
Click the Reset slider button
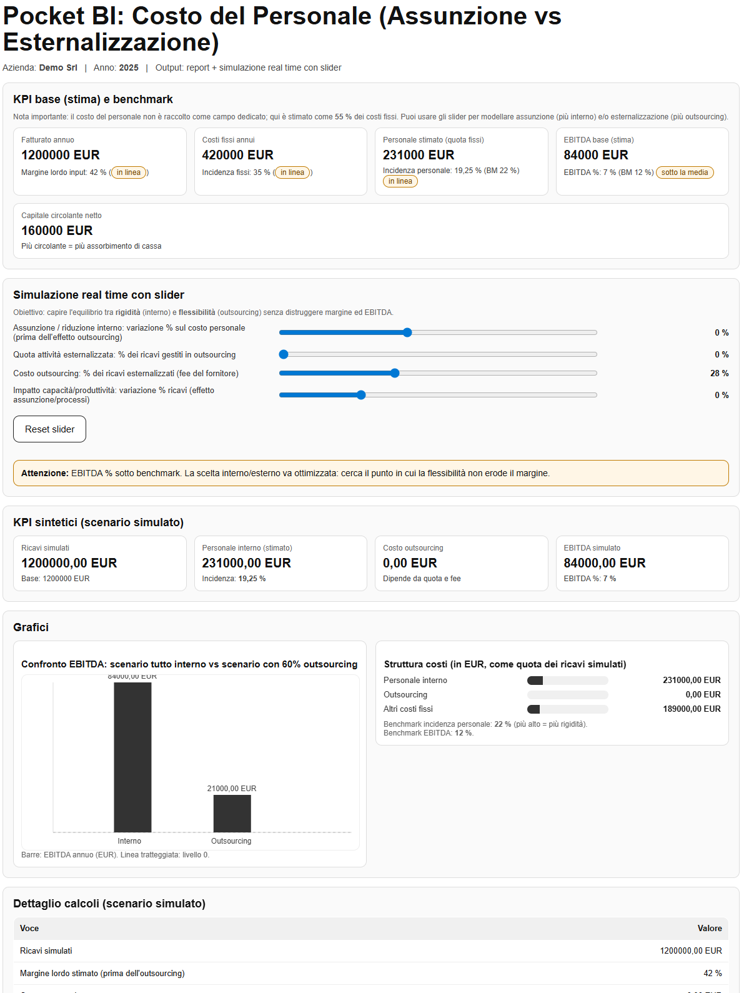[49, 429]
